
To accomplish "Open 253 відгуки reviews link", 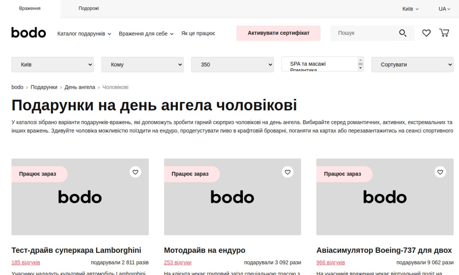I will pyautogui.click(x=178, y=262).
